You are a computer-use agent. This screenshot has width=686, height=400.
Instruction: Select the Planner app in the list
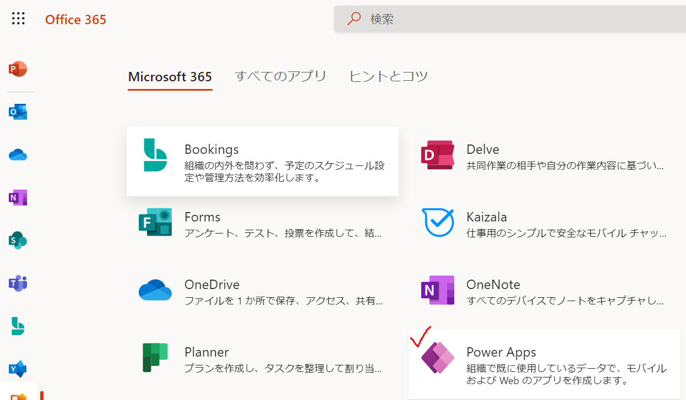[x=262, y=359]
